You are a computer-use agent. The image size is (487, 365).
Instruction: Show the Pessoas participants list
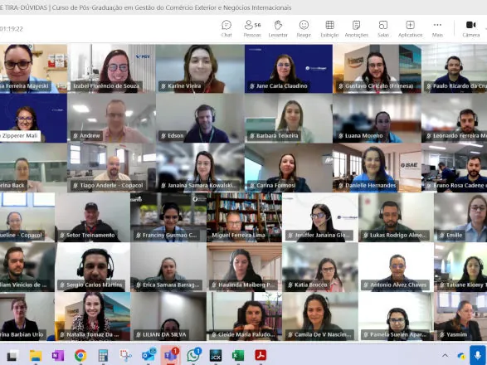click(x=252, y=28)
